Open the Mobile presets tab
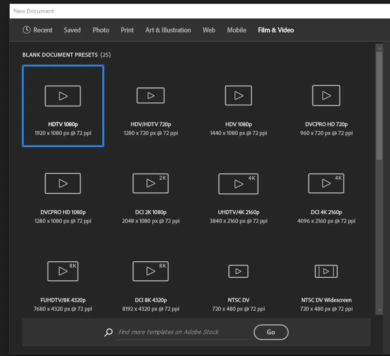Viewport: 390px width, 356px height. tap(237, 30)
